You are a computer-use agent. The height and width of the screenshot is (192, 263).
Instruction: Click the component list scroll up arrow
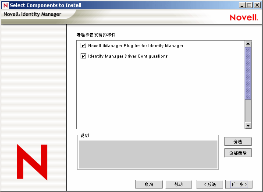248,44
